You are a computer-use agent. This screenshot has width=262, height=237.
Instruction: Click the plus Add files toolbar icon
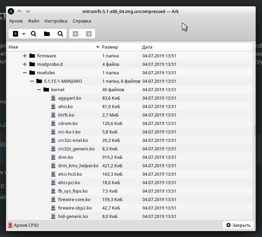(x=75, y=34)
